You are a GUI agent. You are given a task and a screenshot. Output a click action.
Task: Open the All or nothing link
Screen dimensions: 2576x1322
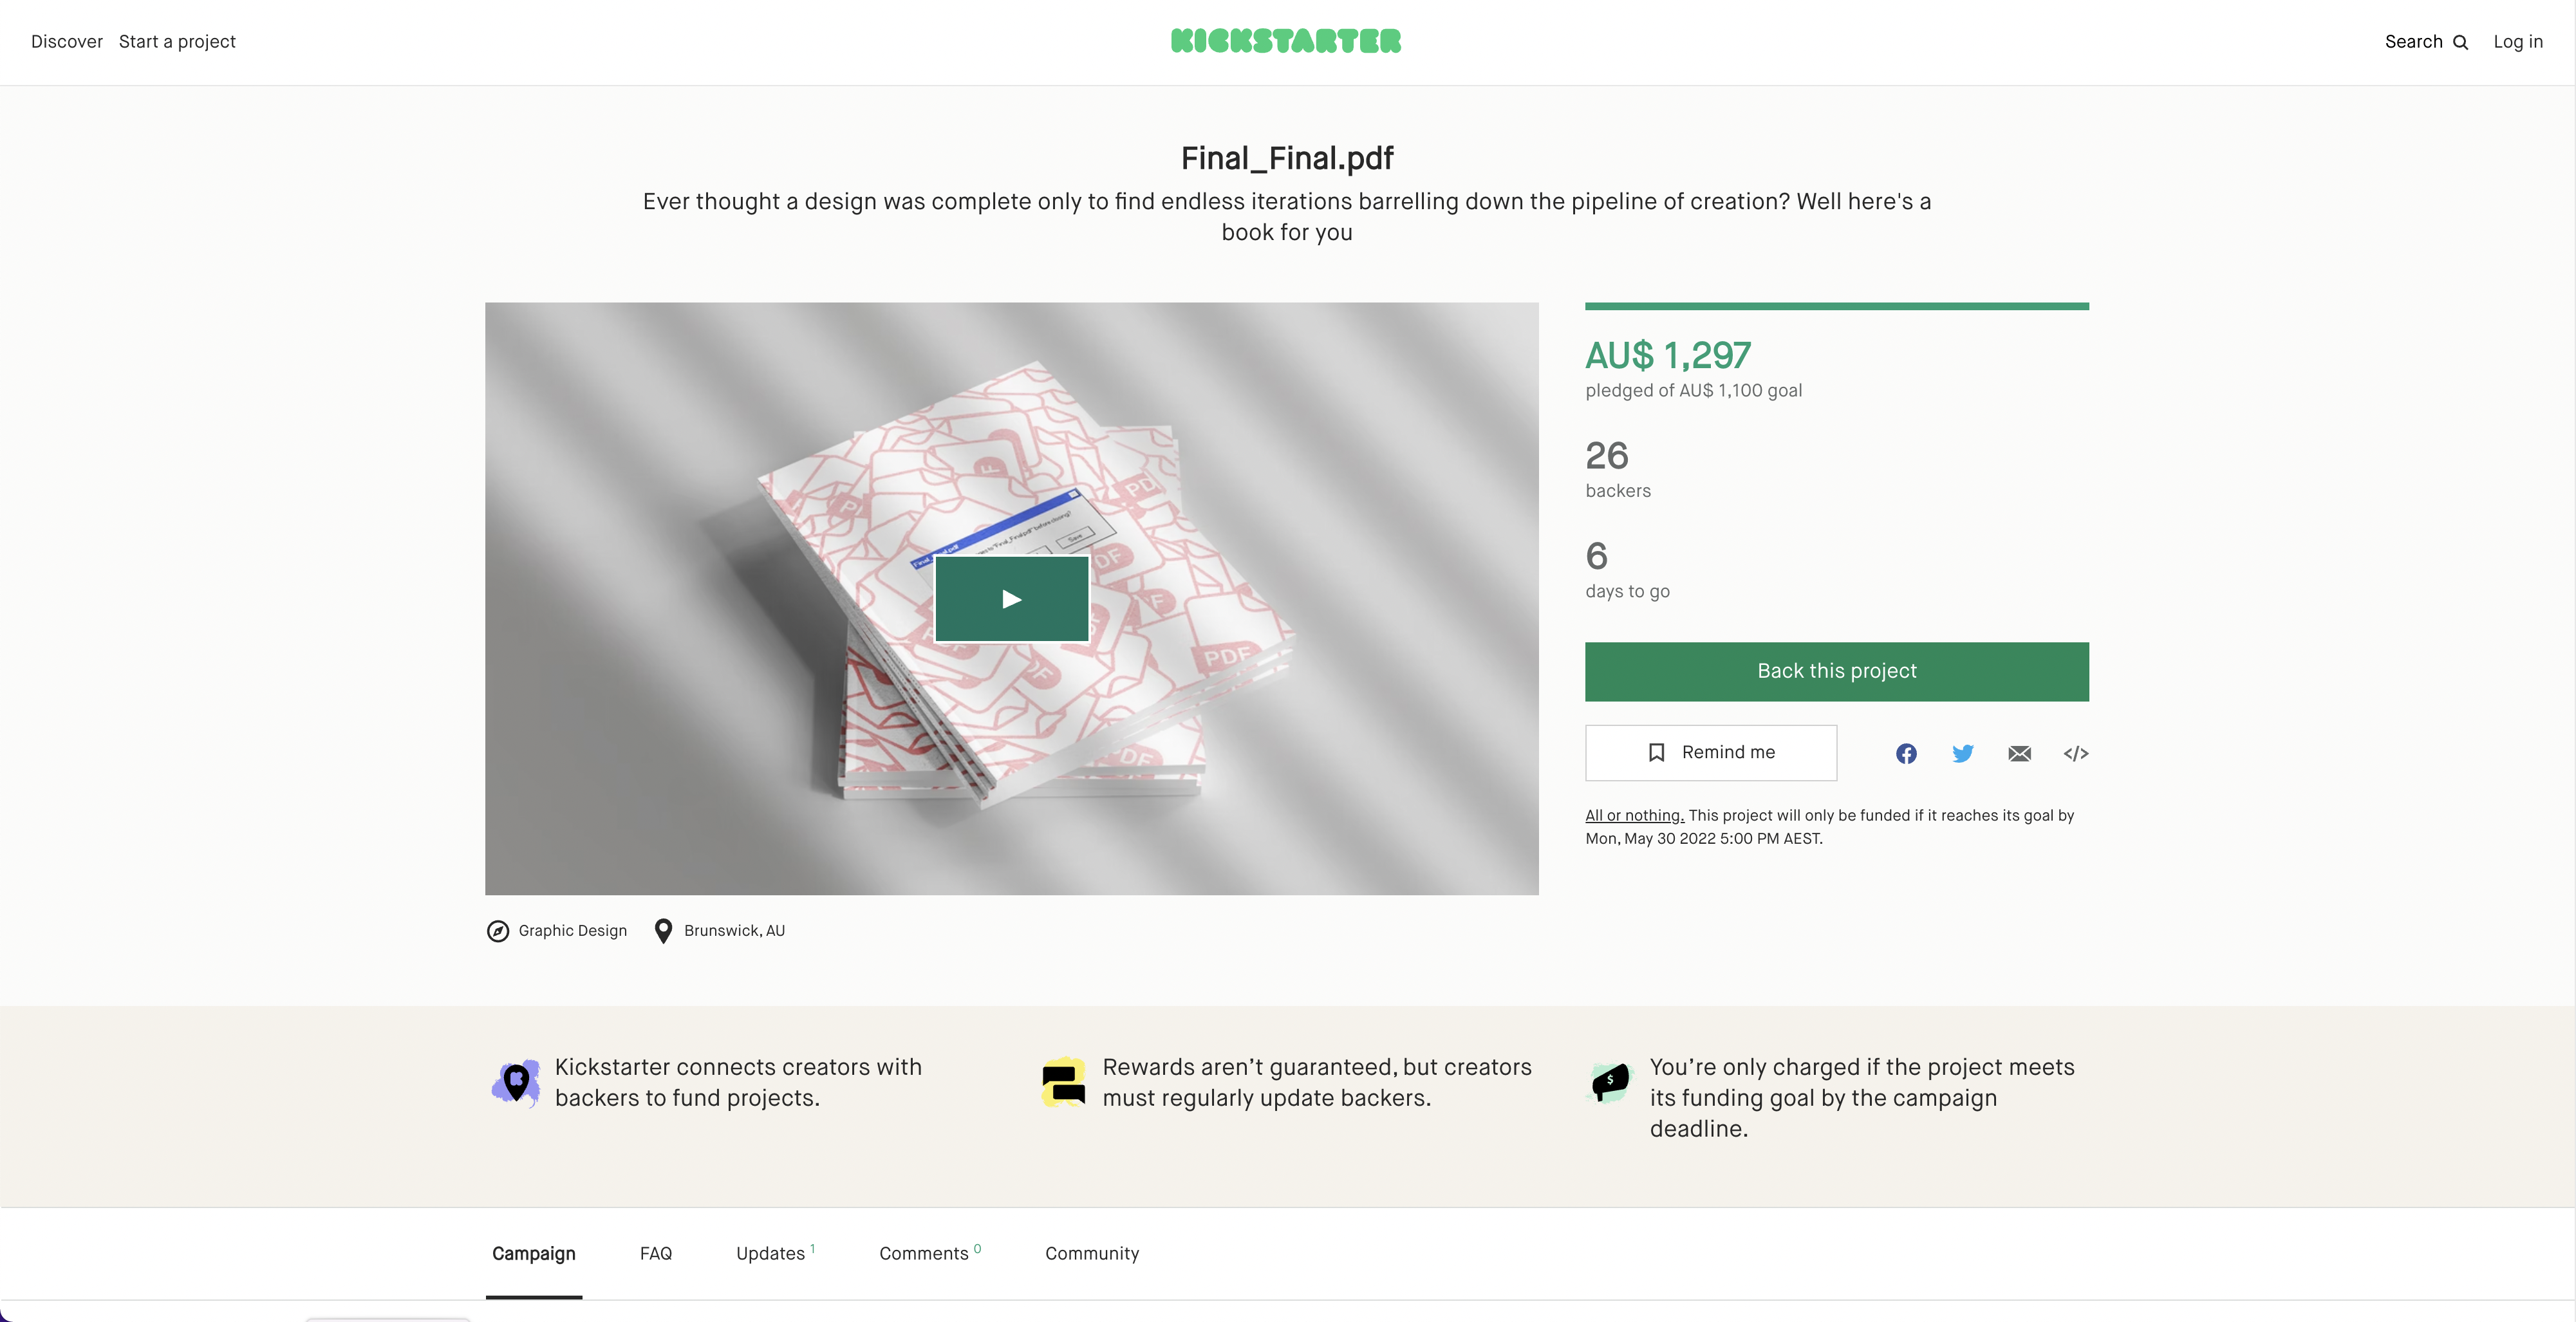coord(1634,815)
